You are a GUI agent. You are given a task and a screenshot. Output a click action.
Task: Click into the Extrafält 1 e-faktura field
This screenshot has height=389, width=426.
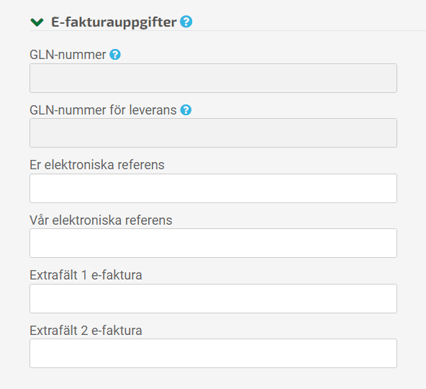click(213, 298)
